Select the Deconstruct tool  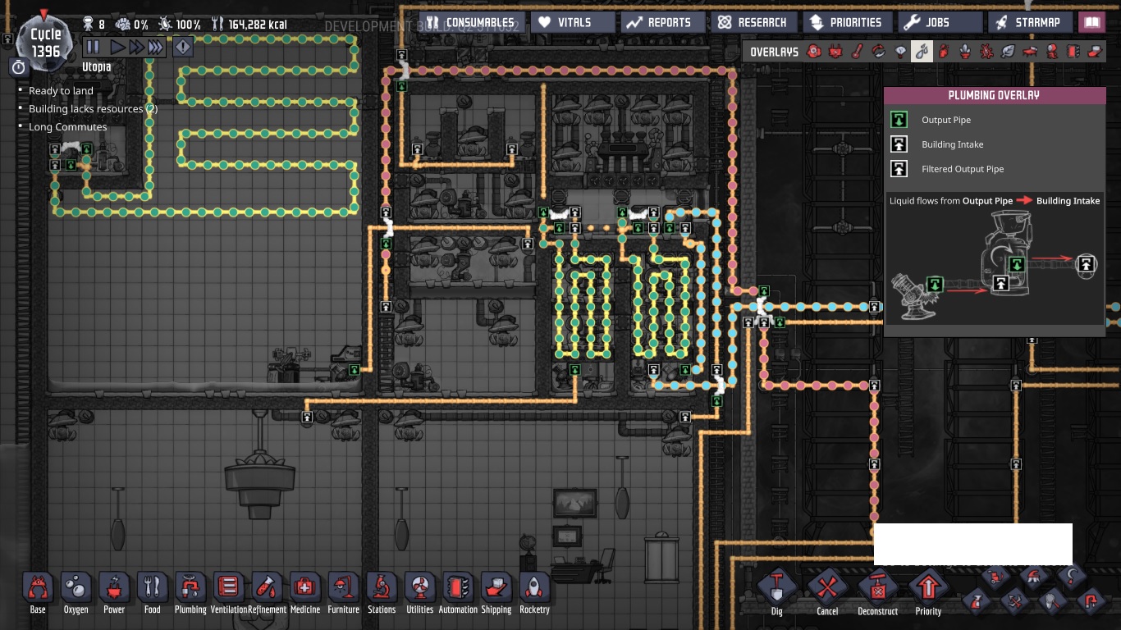(878, 592)
